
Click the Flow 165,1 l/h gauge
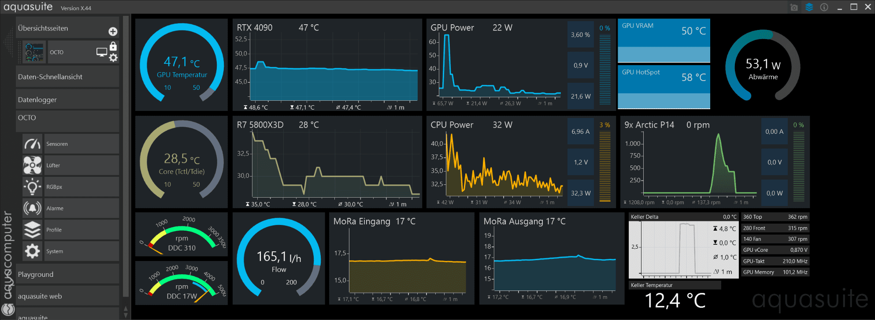(278, 258)
